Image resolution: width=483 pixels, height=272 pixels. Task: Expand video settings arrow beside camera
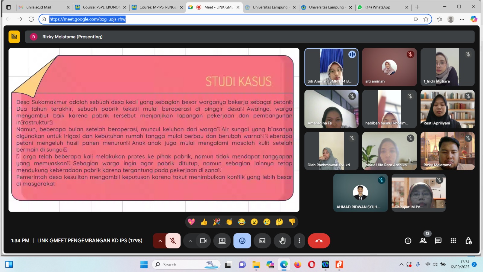(x=190, y=241)
